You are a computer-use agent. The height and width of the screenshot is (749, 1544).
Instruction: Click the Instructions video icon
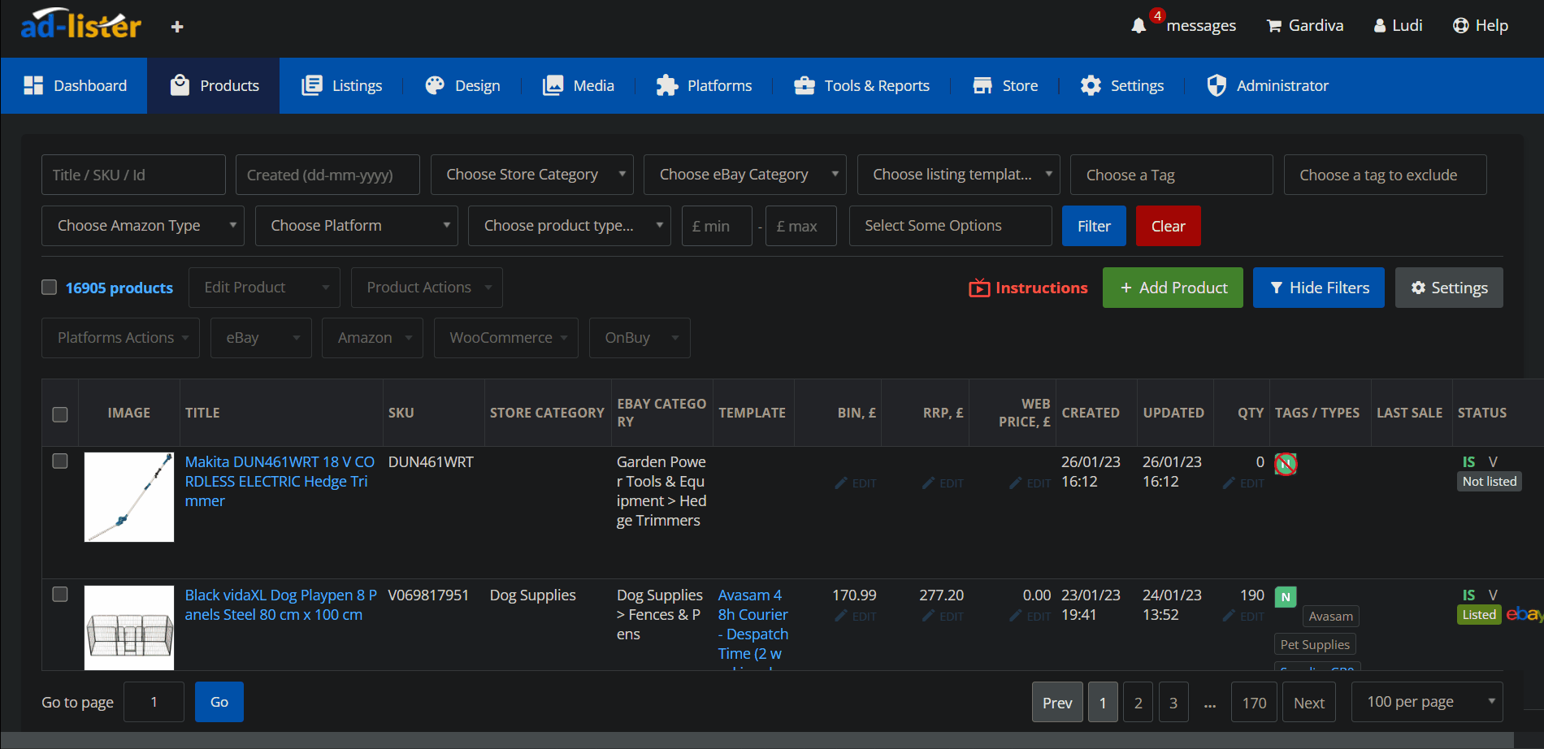(979, 288)
